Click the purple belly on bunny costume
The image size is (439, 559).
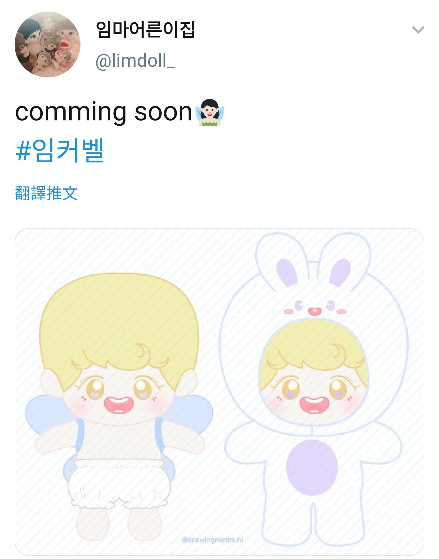point(312,467)
